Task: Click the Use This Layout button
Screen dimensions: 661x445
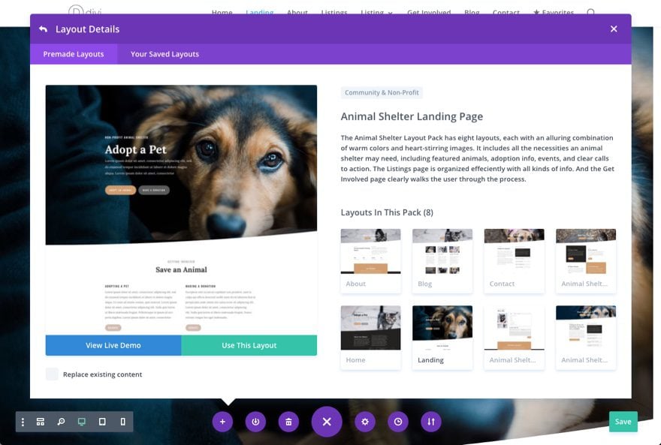Action: tap(249, 345)
